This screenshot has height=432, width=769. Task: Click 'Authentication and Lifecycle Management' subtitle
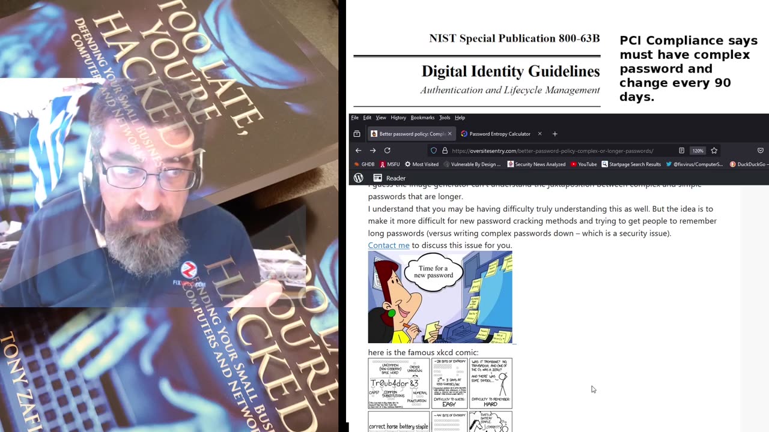tap(510, 91)
